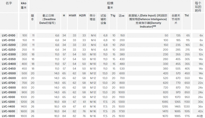Click the LVC-1800 row name
Viewport: 205px width, 118px height.
tap(8, 116)
